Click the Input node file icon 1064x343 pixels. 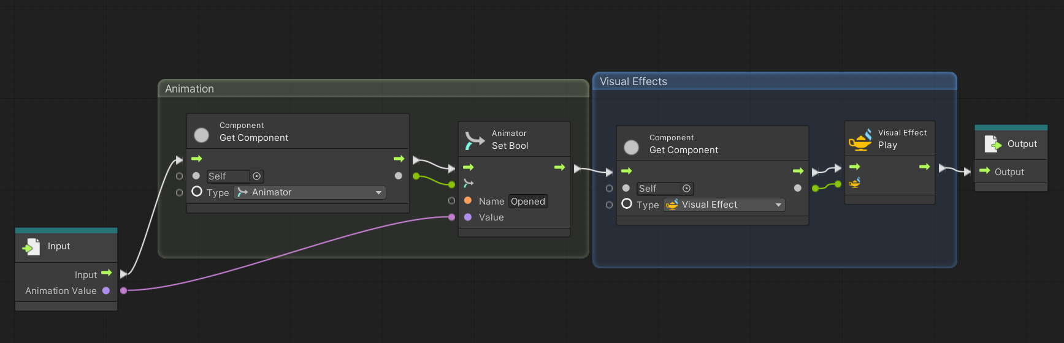[31, 247]
